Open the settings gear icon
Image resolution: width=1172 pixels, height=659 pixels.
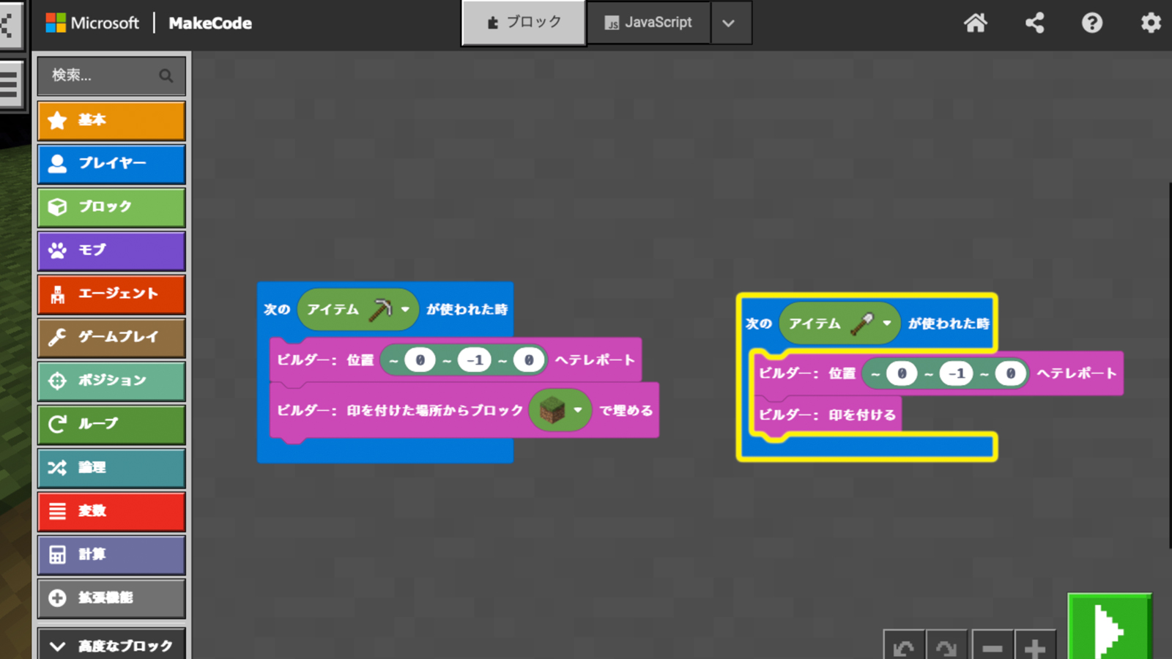click(x=1151, y=23)
